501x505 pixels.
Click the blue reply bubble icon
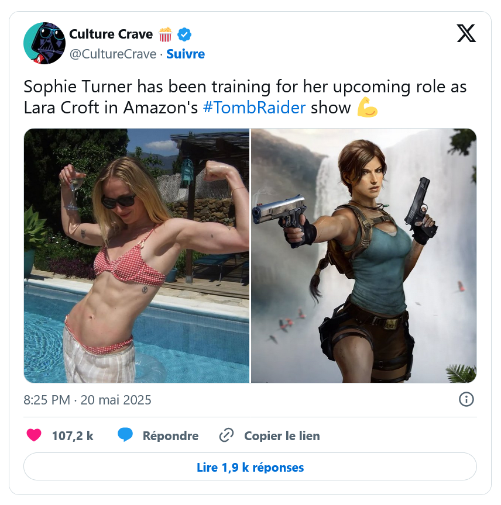(125, 435)
